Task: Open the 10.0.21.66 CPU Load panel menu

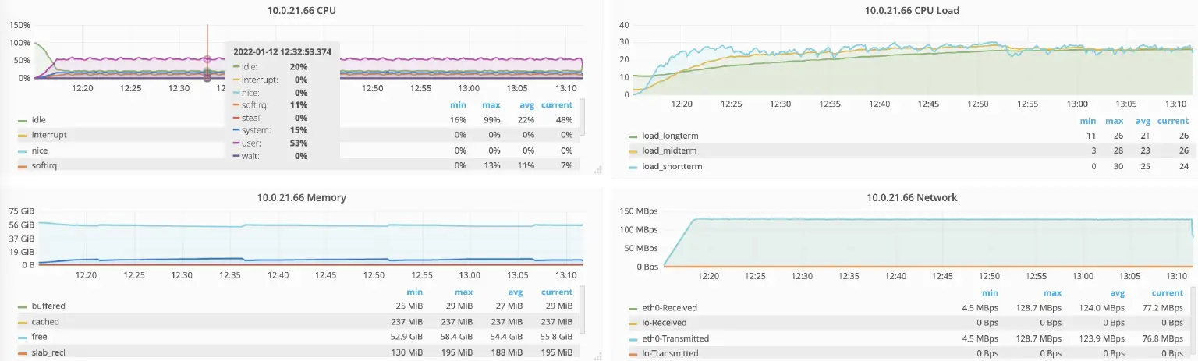Action: click(x=912, y=11)
